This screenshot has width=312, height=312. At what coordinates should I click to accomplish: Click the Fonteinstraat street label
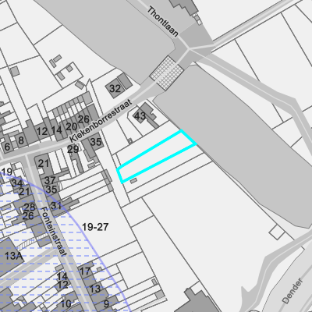pyautogui.click(x=53, y=232)
